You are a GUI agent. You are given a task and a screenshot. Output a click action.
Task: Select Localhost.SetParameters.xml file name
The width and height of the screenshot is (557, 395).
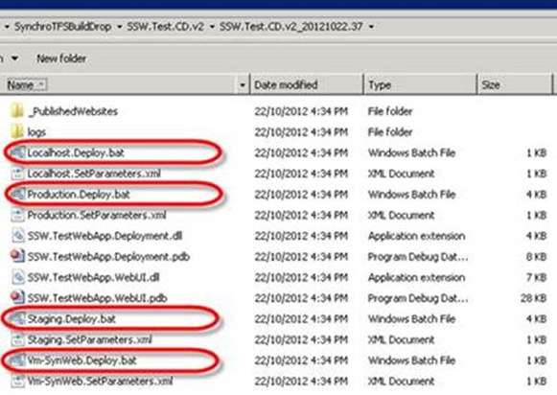[x=94, y=174]
